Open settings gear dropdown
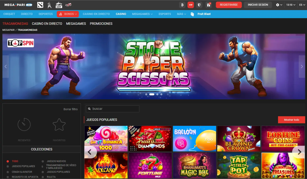Image resolution: width=307 pixels, height=179 pixels. coord(279,5)
